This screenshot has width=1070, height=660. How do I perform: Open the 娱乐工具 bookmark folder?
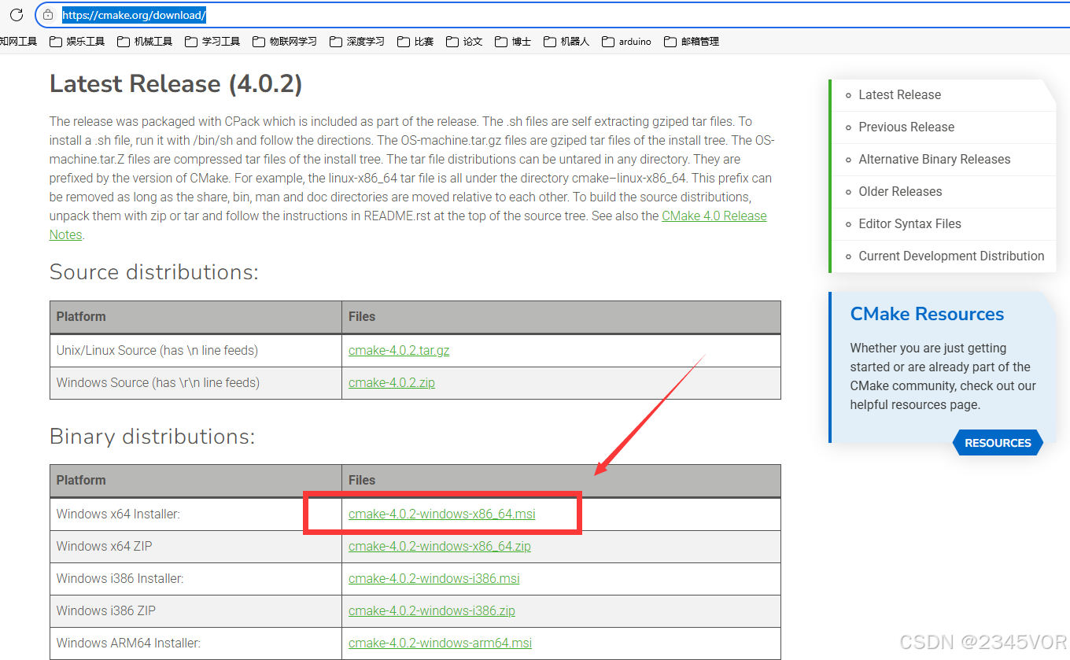click(77, 42)
